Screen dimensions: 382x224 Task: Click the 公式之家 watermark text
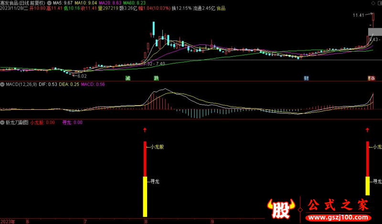tap(338, 206)
